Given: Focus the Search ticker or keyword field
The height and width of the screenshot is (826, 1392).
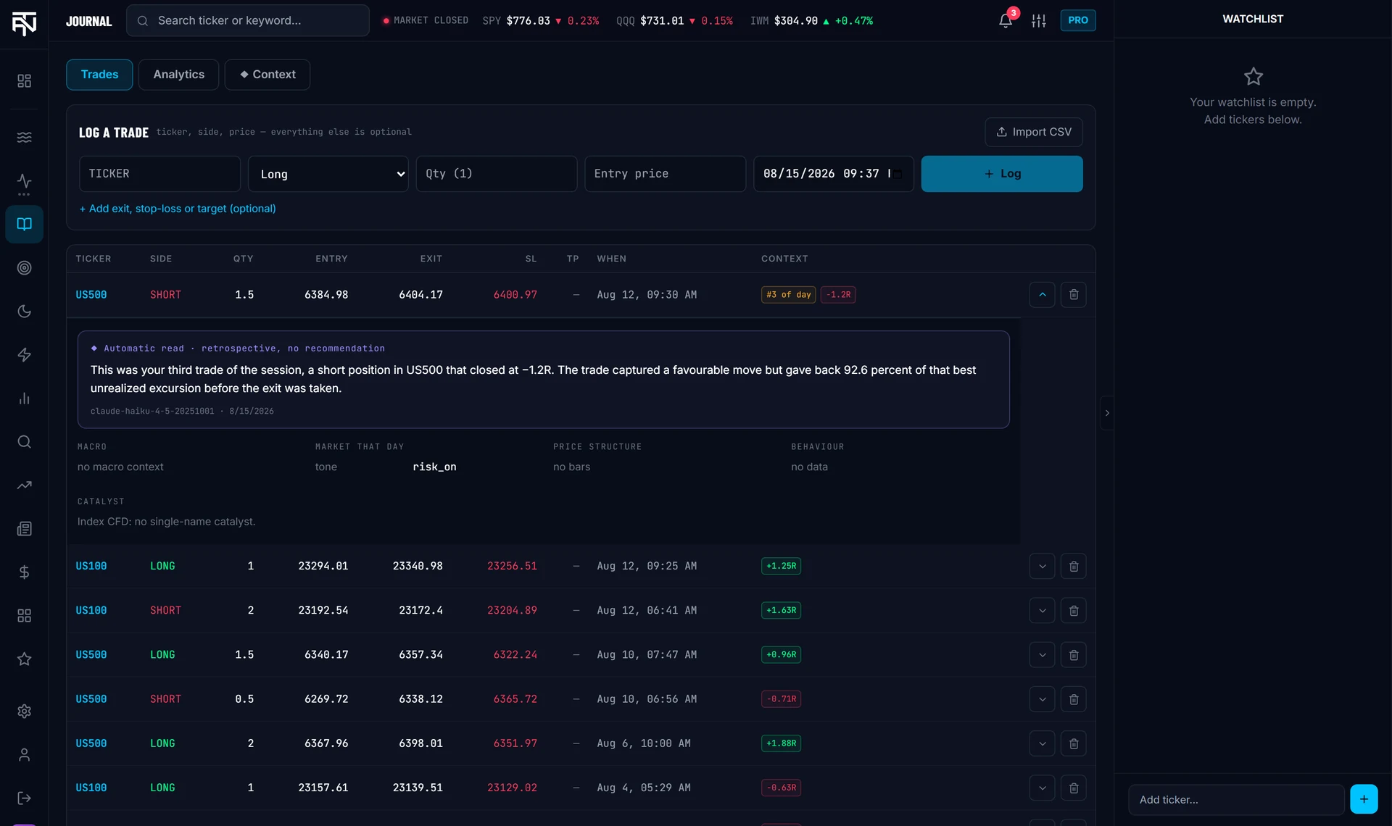Looking at the screenshot, I should coord(248,20).
